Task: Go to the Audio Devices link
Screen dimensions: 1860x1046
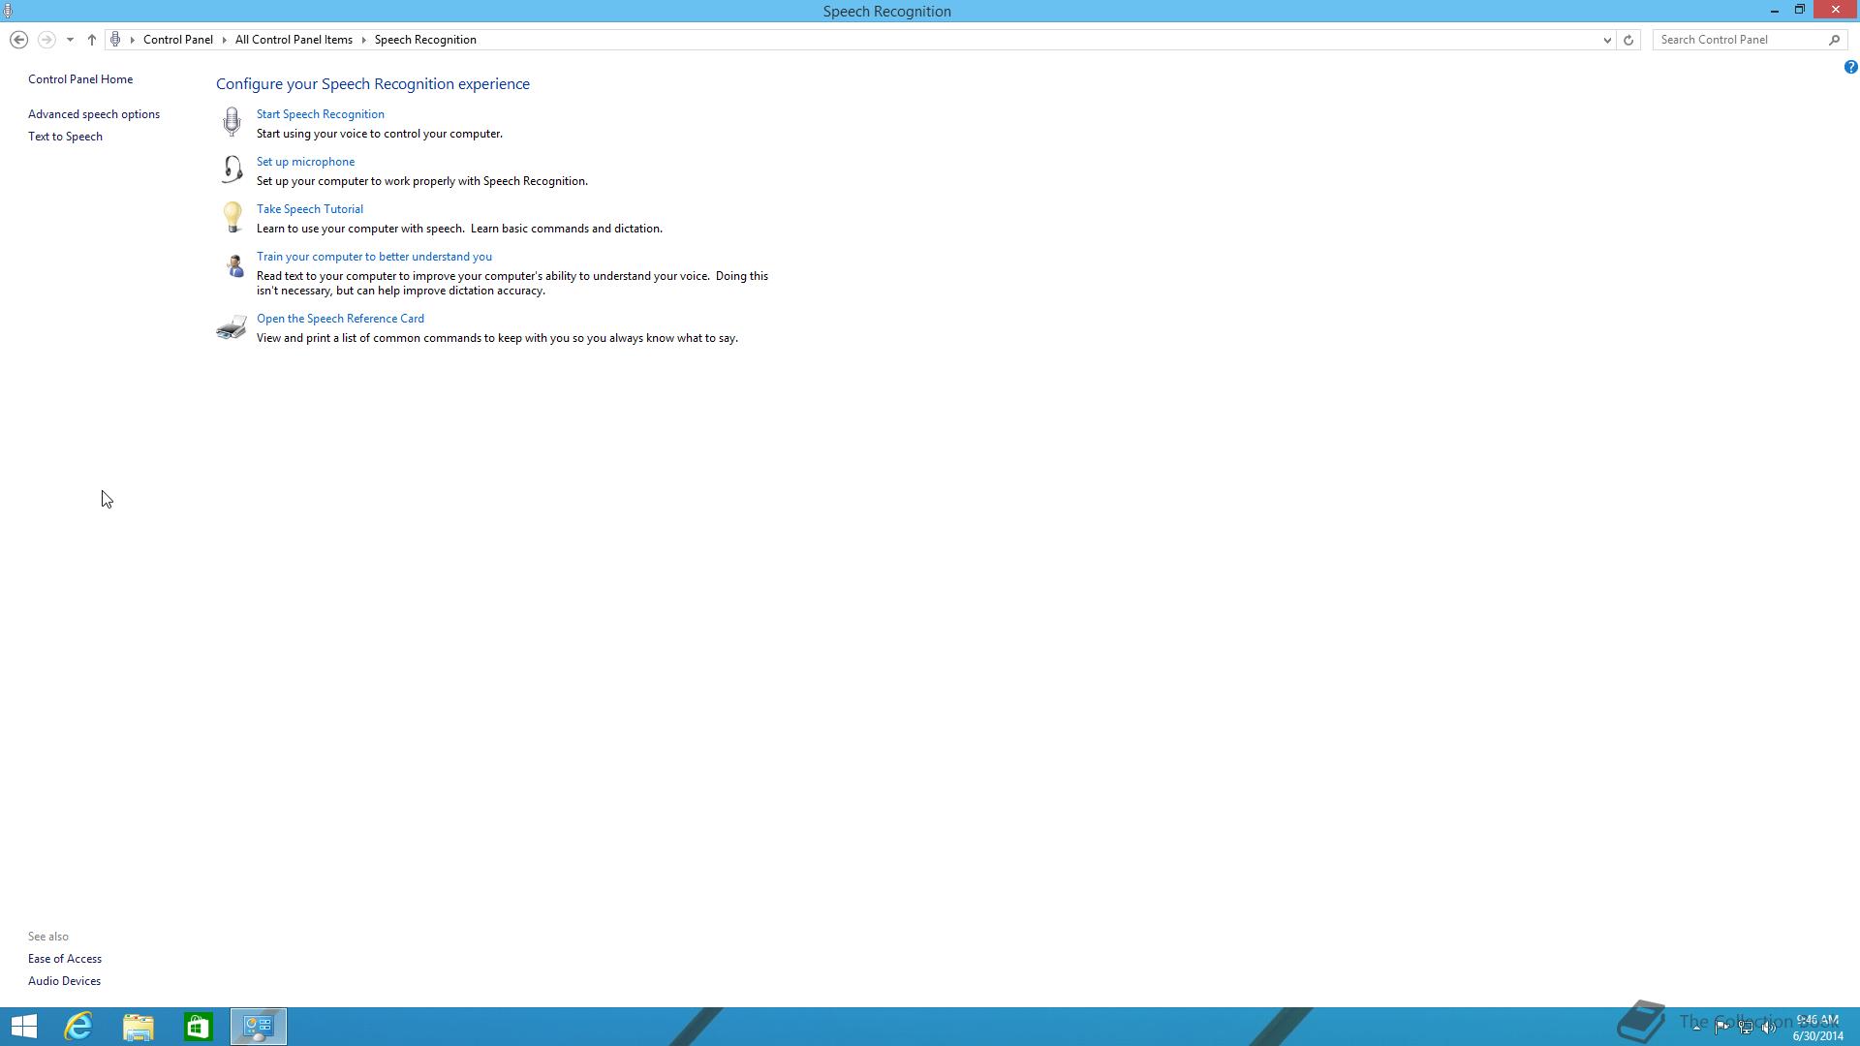Action: pyautogui.click(x=64, y=981)
